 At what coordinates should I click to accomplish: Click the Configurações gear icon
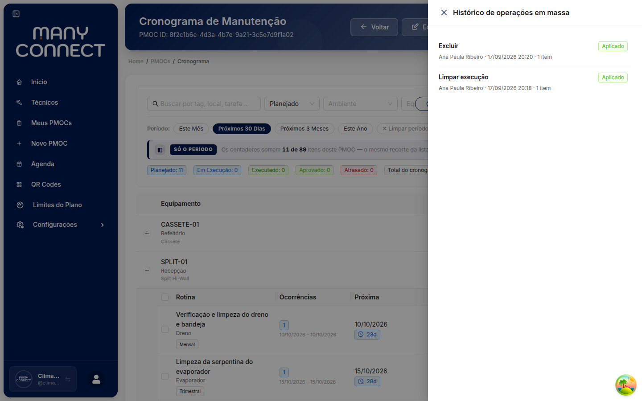(20, 225)
